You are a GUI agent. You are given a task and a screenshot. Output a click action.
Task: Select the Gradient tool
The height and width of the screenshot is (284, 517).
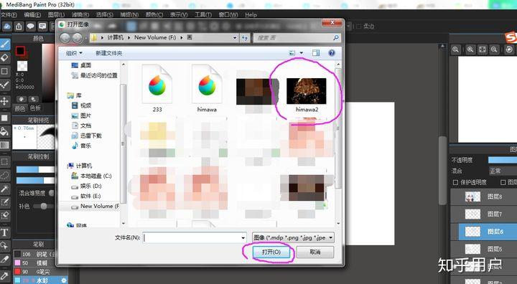[4, 145]
